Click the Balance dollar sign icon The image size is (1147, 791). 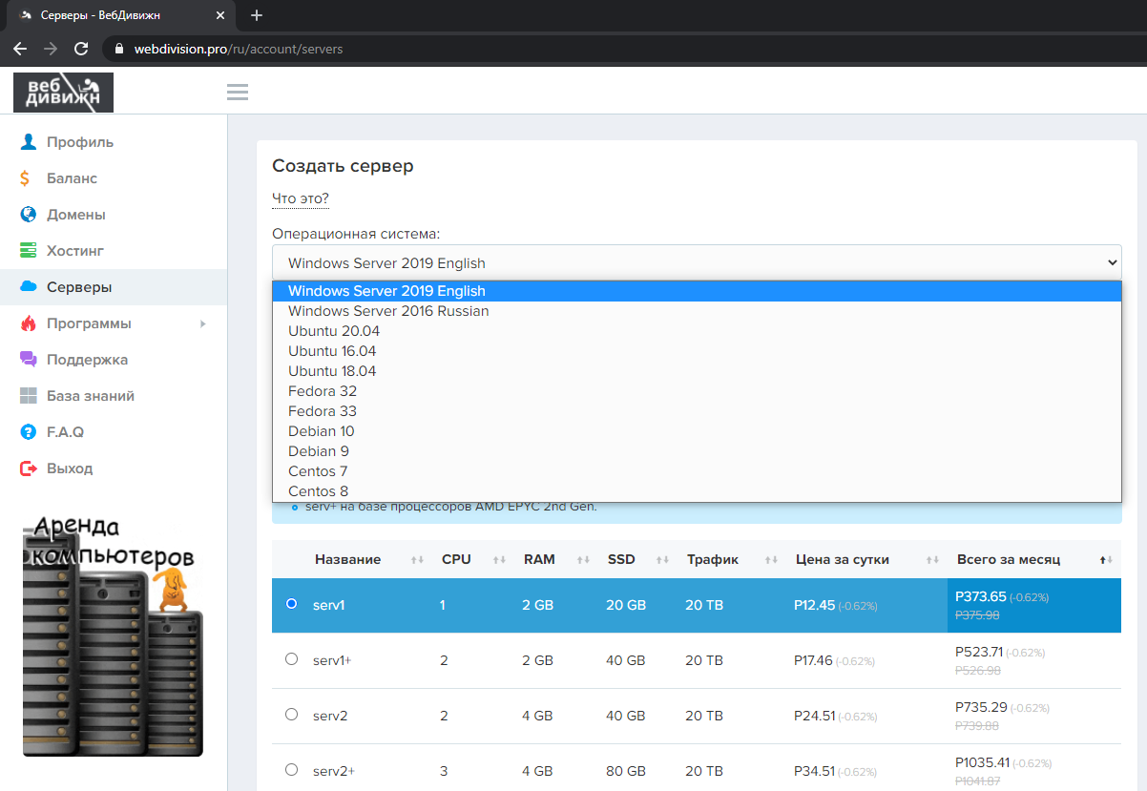click(x=25, y=178)
